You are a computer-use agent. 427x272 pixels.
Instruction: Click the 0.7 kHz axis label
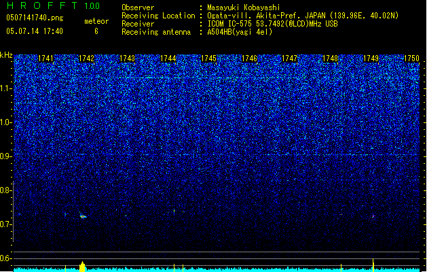tap(6, 224)
